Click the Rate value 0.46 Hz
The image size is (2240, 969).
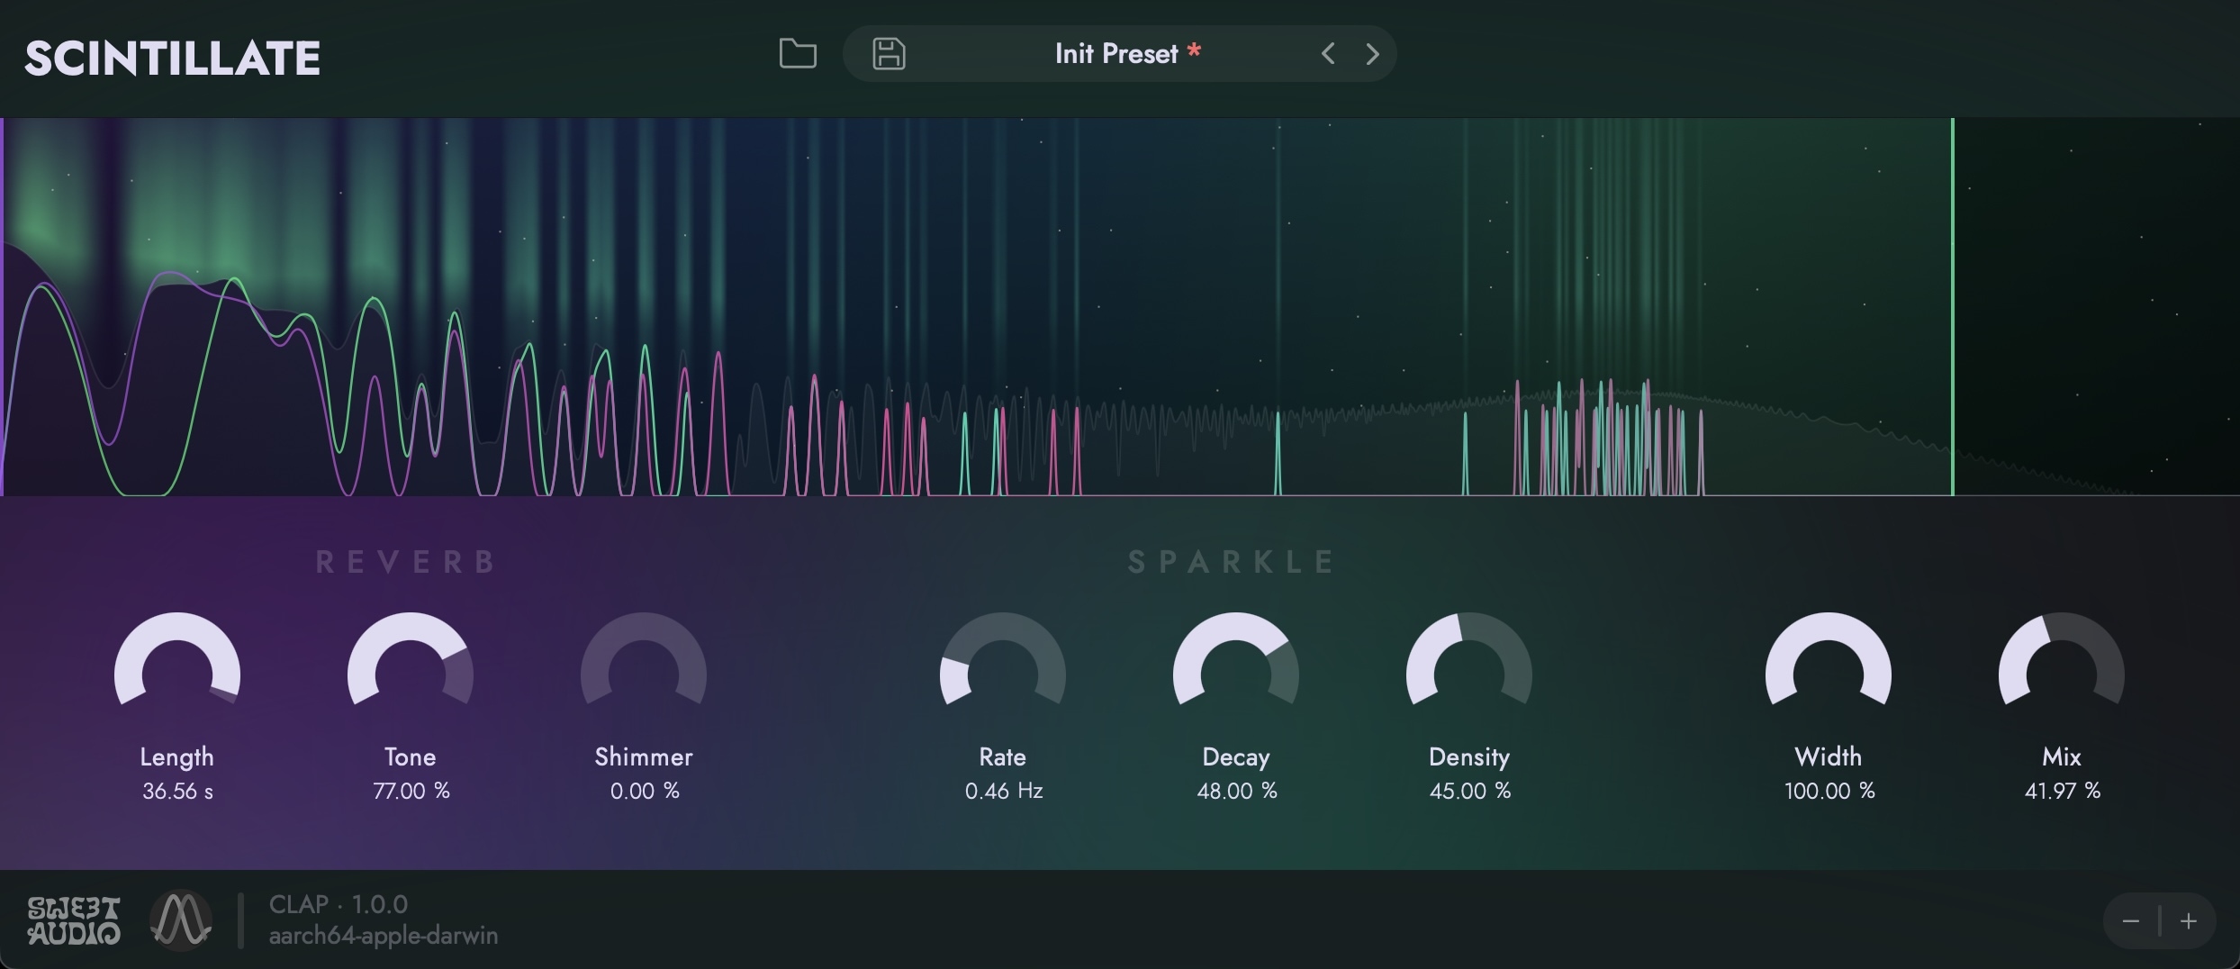click(x=1004, y=791)
